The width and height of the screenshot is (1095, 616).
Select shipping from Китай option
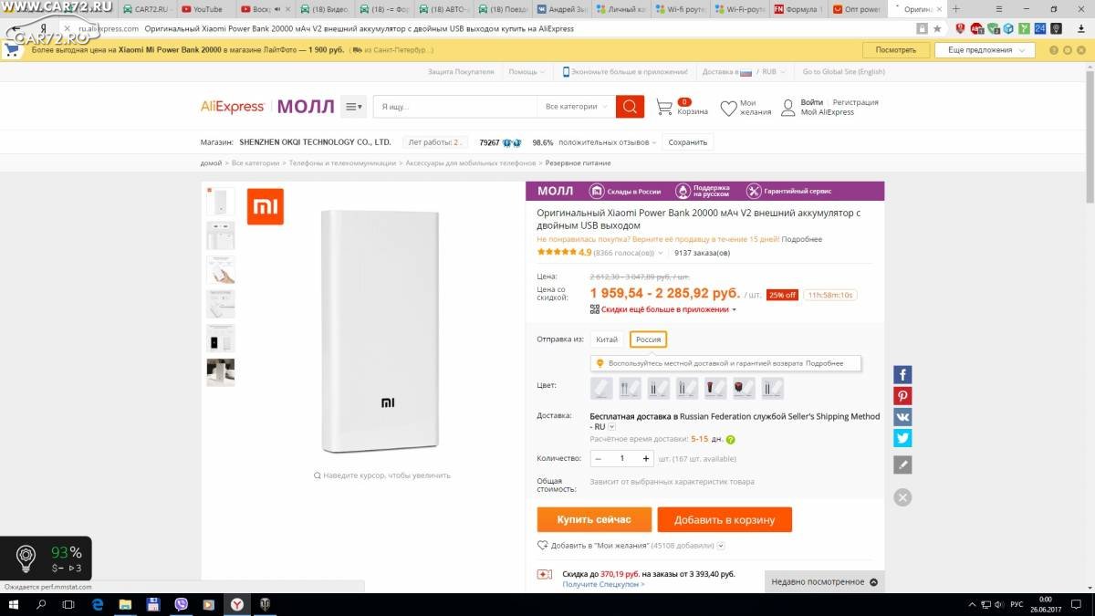tap(607, 339)
